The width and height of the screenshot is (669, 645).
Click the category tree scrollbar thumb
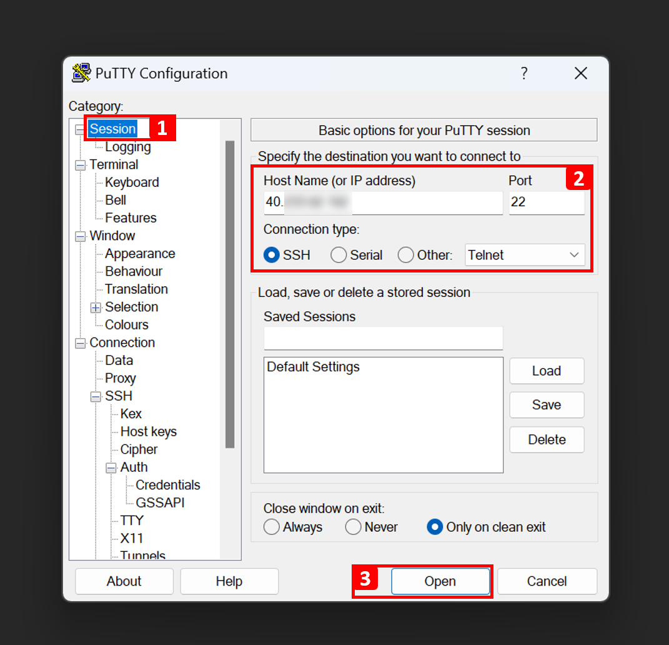pos(230,294)
